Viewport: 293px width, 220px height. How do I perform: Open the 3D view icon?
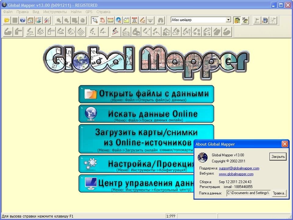(245, 20)
